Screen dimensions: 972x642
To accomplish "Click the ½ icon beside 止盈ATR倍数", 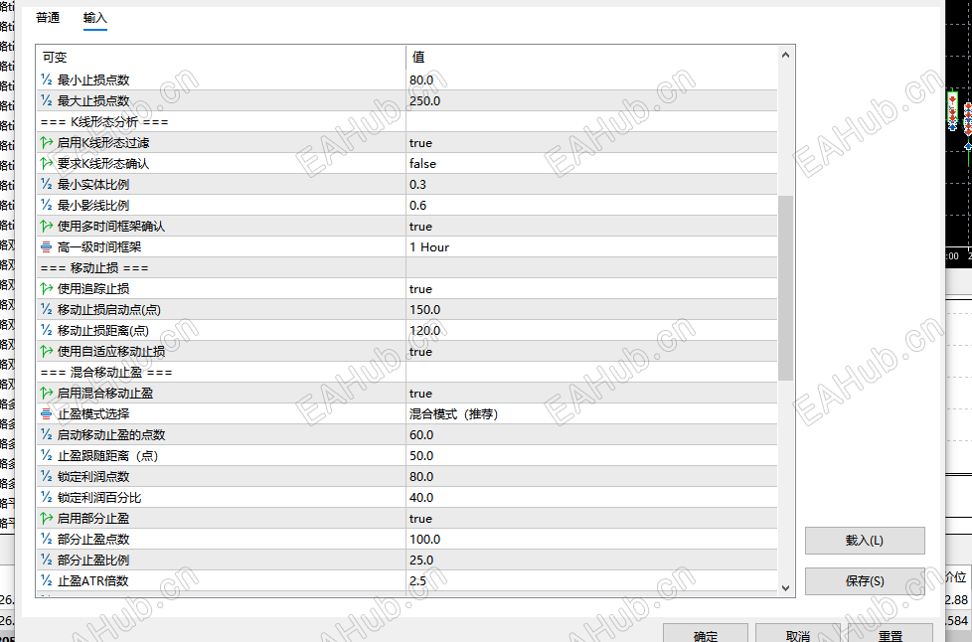I will click(x=44, y=580).
